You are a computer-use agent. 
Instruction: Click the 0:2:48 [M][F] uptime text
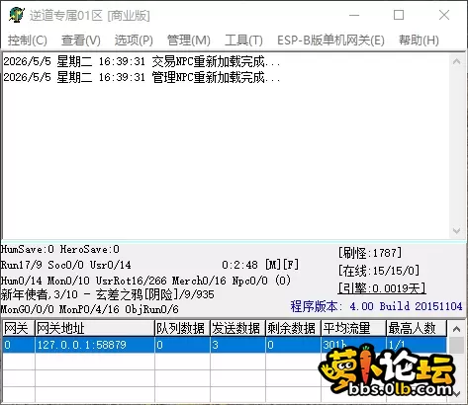pyautogui.click(x=260, y=265)
